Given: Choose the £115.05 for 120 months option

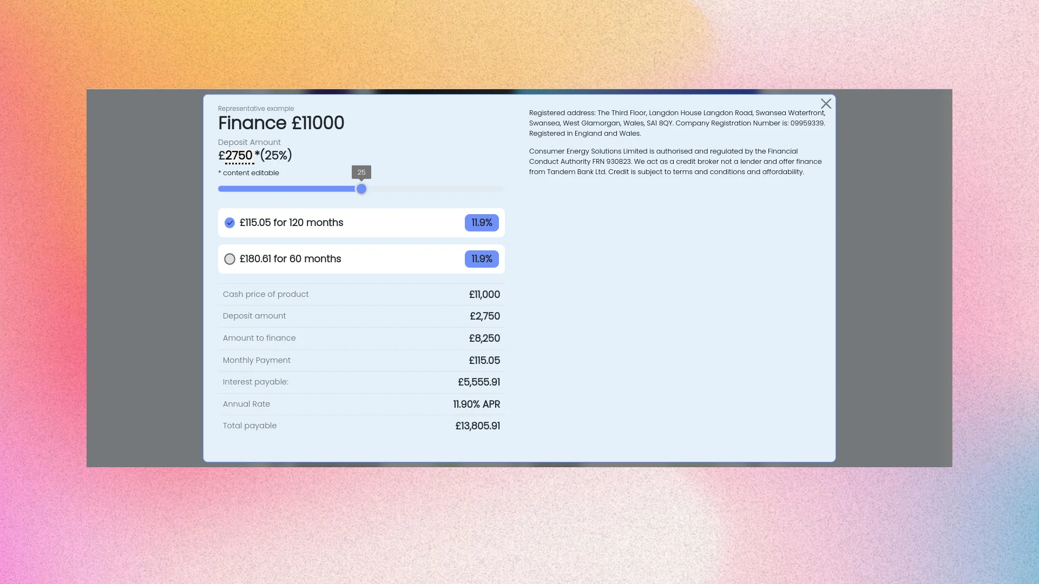Looking at the screenshot, I should pyautogui.click(x=291, y=223).
